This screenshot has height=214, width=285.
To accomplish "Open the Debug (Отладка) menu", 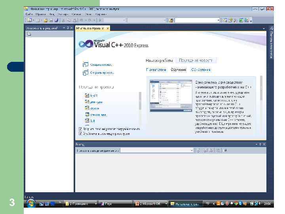I will [x=63, y=14].
